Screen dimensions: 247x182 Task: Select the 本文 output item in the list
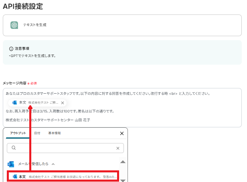[x=63, y=177]
